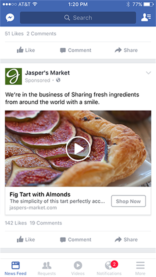156x277 pixels.
Task: Switch to the Requests tab
Action: click(x=47, y=268)
